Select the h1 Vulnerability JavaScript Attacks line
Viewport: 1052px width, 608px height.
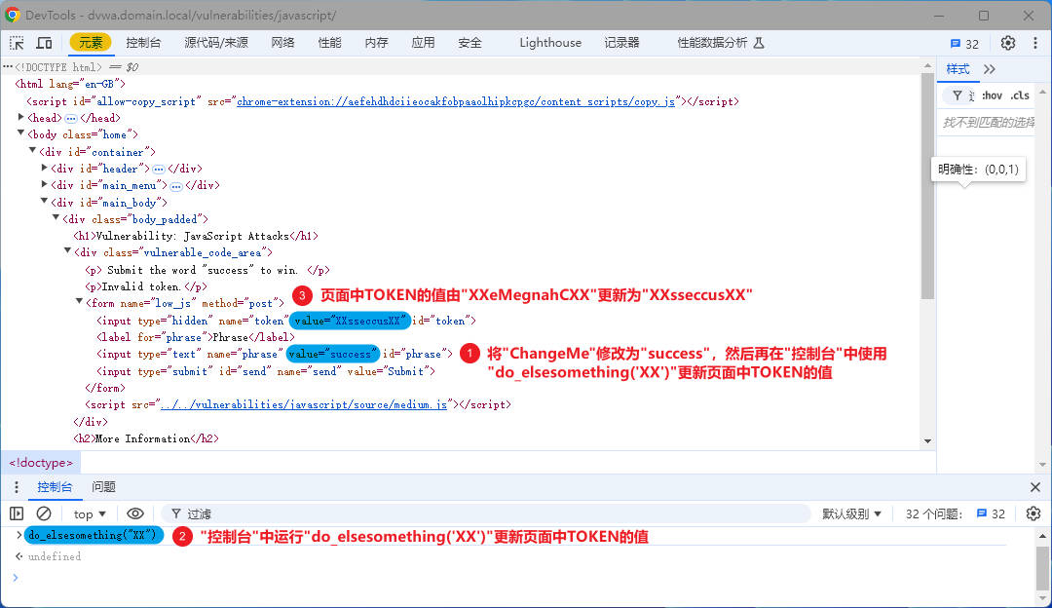[195, 236]
